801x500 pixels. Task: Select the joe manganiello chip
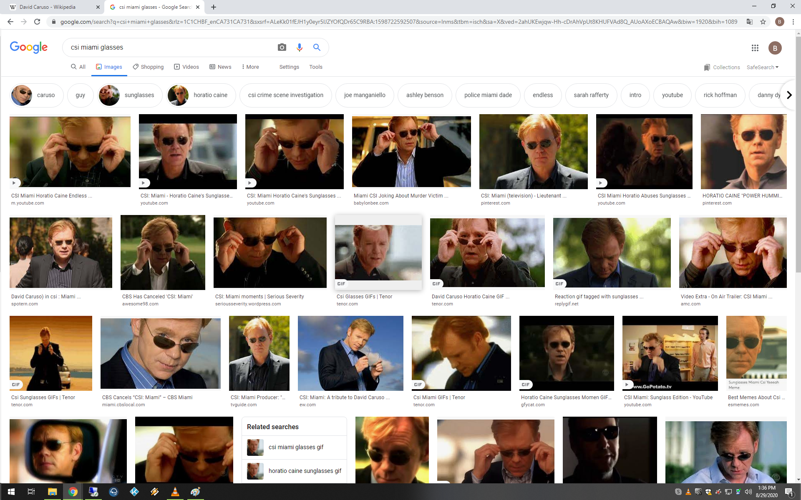click(365, 95)
